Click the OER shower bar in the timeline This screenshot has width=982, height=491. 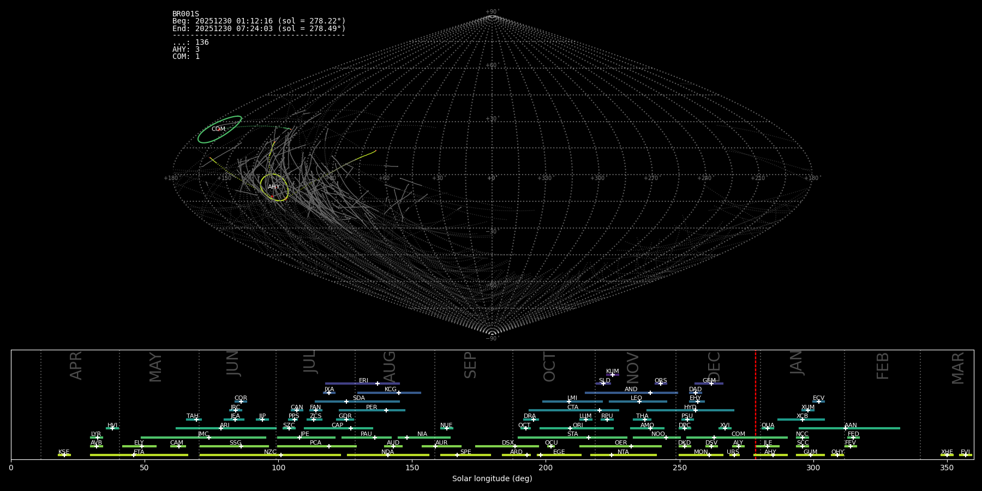click(620, 446)
